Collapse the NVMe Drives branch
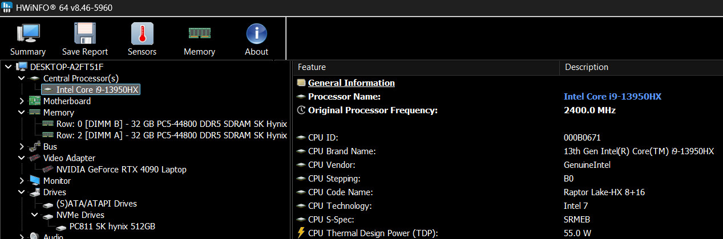This screenshot has height=239, width=723. [35, 215]
